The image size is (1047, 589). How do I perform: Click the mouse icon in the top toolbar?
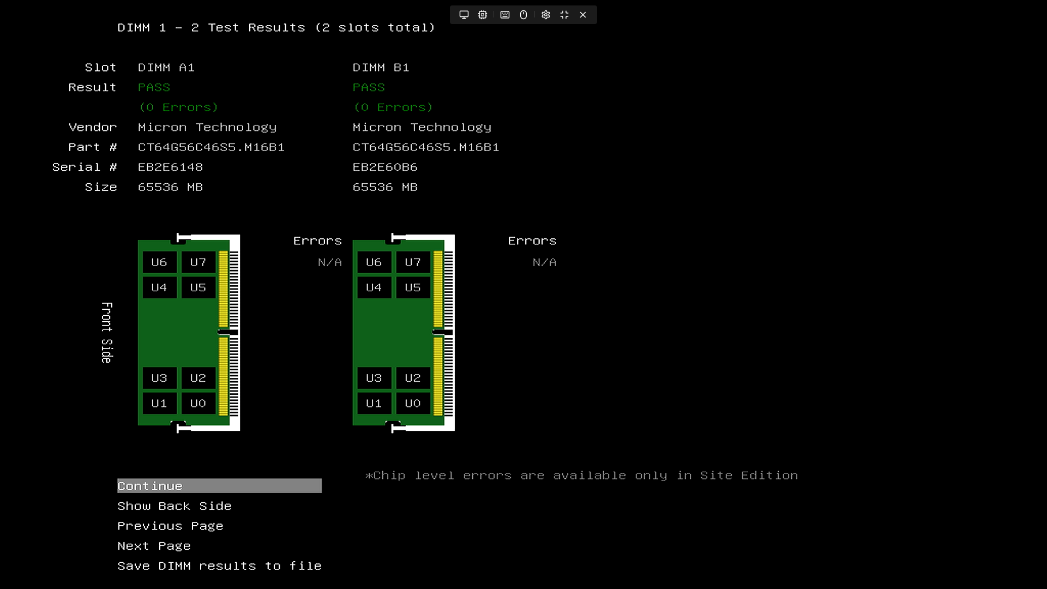[x=523, y=15]
